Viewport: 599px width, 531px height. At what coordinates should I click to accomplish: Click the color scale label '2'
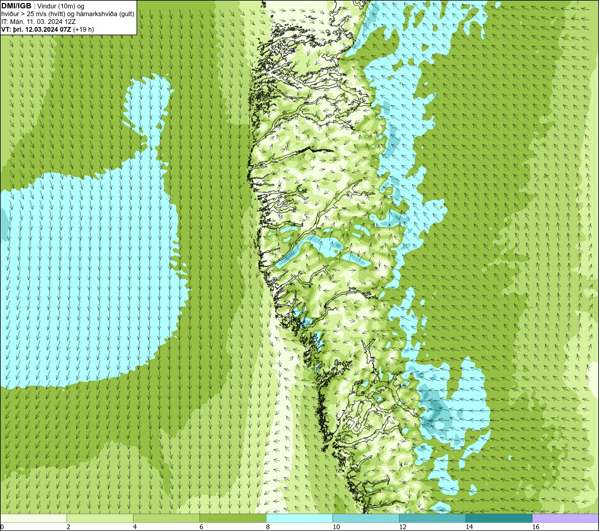[68, 527]
